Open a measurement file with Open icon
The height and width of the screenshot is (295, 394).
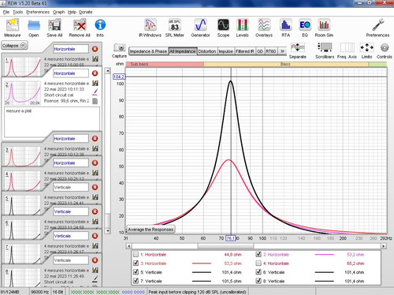point(34,25)
